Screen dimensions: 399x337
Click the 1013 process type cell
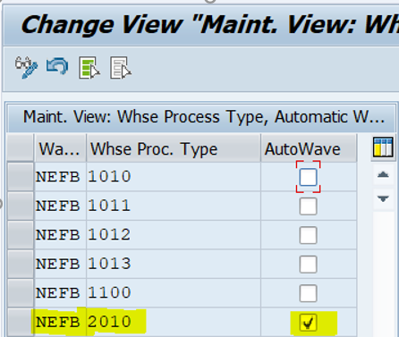174,264
